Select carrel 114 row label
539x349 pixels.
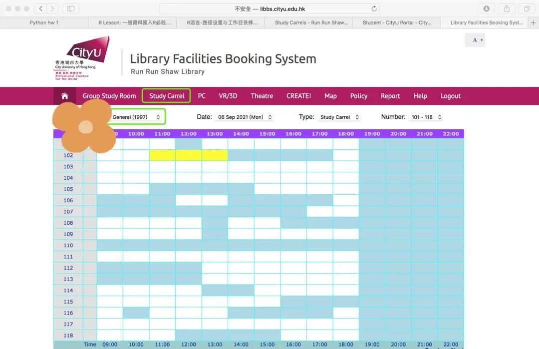coord(68,291)
